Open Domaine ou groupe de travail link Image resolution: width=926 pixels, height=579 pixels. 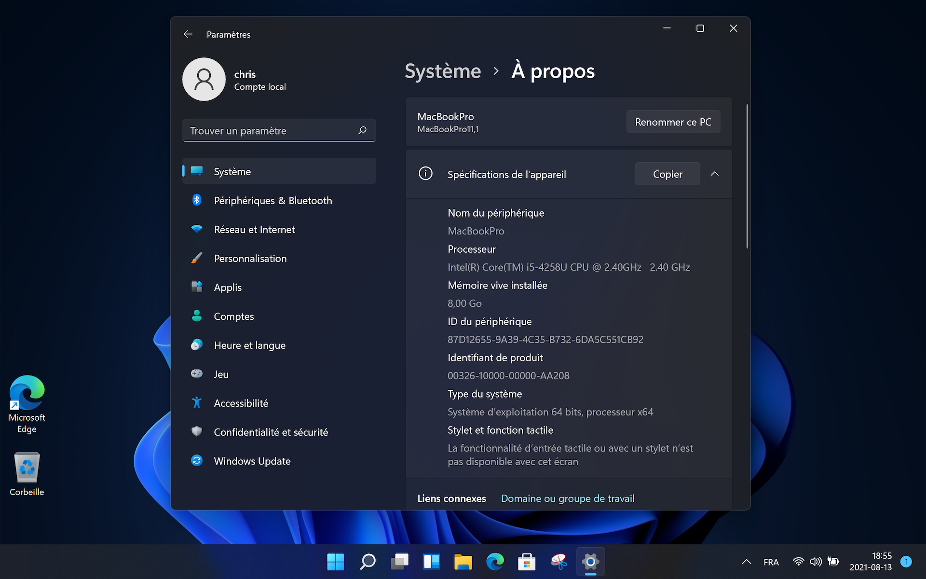coord(568,498)
